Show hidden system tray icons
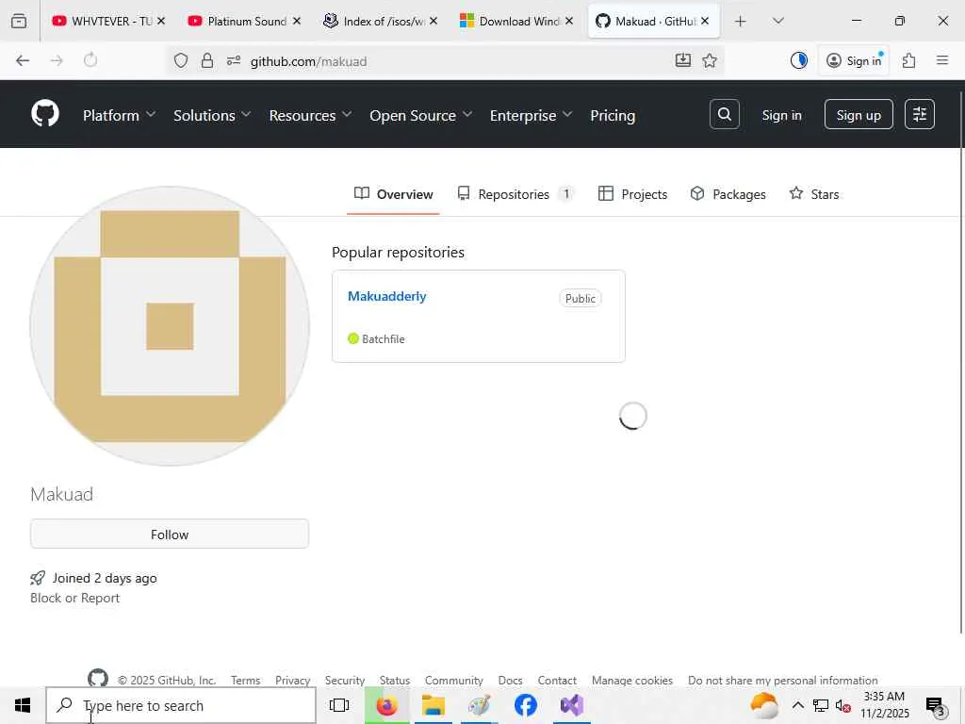 (797, 705)
